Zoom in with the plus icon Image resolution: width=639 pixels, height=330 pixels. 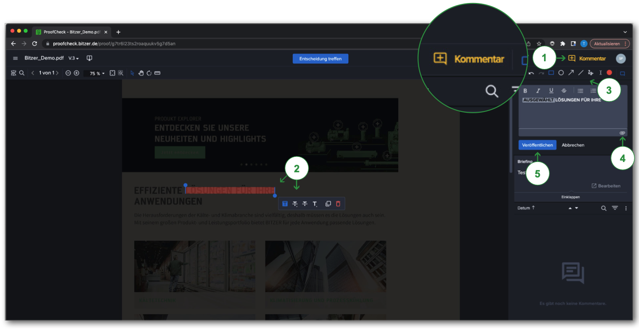[76, 73]
